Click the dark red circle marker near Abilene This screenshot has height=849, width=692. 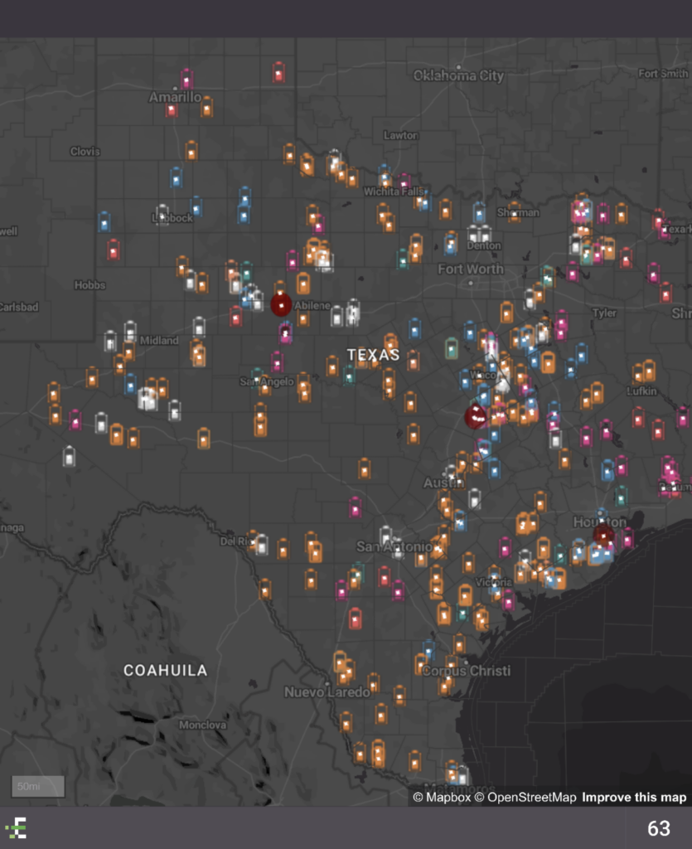(x=282, y=304)
